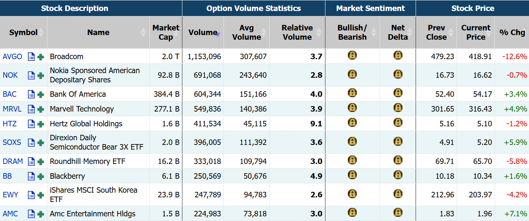Screen dimensions: 529x221
Task: Click the Option Volume Statistics header group
Action: tap(253, 8)
